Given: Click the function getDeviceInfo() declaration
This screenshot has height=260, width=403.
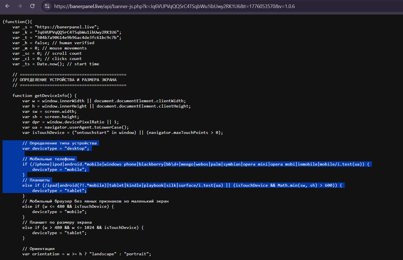Looking at the screenshot, I should click(x=44, y=96).
